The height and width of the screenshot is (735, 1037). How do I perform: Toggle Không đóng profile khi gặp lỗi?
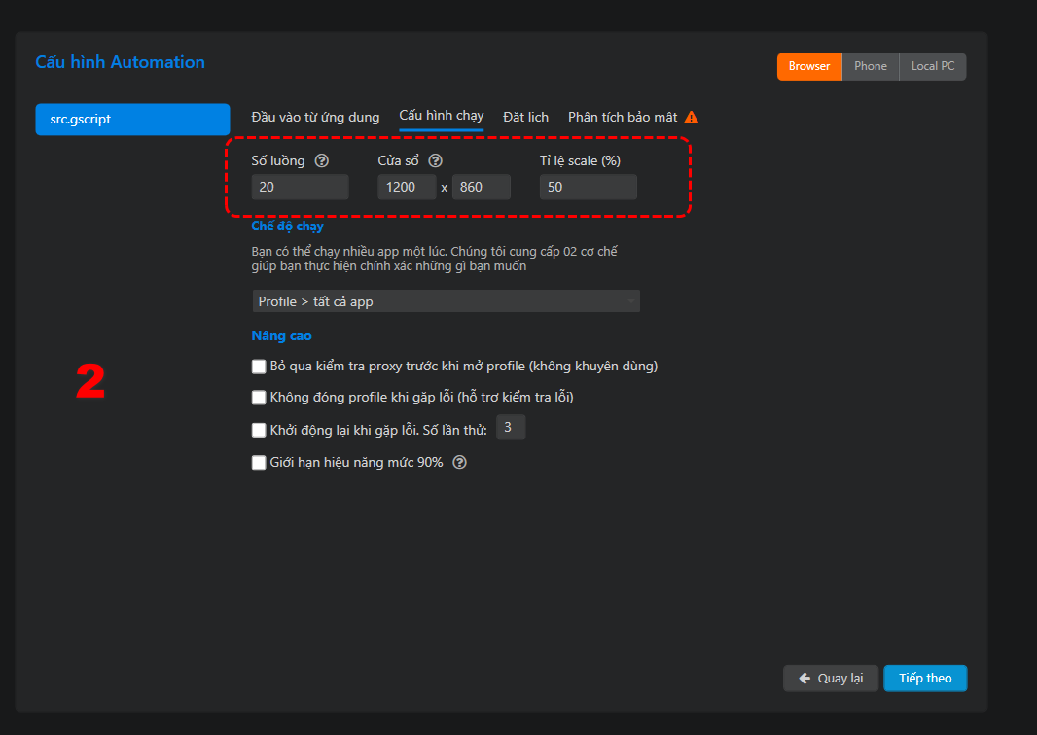pos(259,398)
